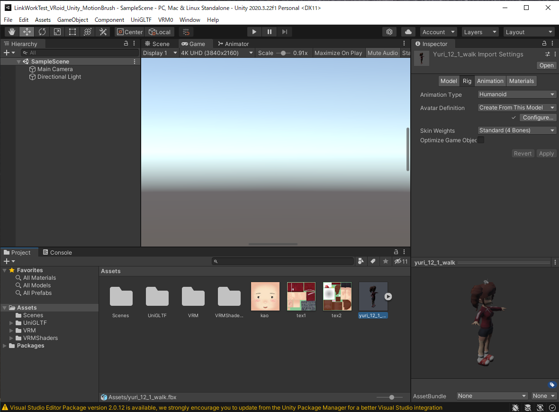The height and width of the screenshot is (412, 559).
Task: Expand the UniGLTF folder in tree
Action: [x=12, y=323]
